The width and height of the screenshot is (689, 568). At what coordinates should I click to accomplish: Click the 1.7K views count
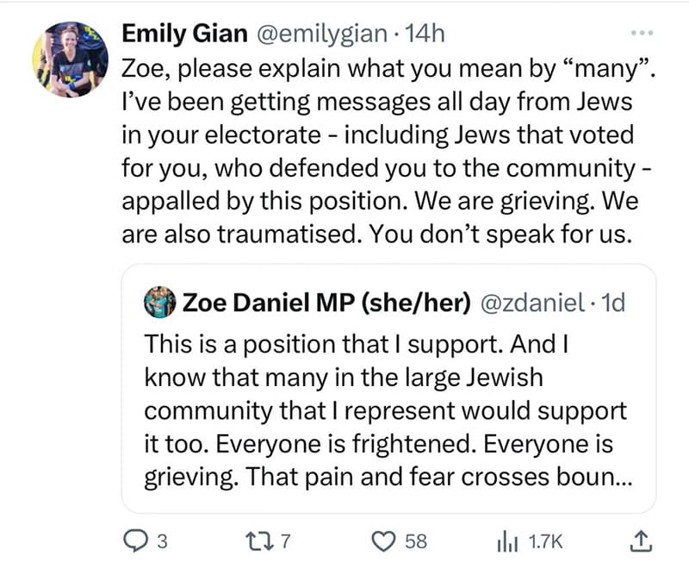click(x=545, y=541)
